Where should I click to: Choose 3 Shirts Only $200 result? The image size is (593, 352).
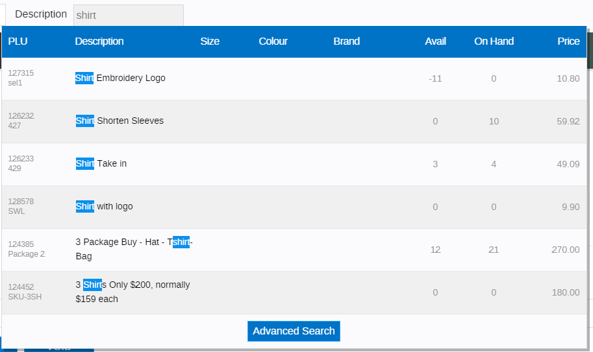click(132, 292)
